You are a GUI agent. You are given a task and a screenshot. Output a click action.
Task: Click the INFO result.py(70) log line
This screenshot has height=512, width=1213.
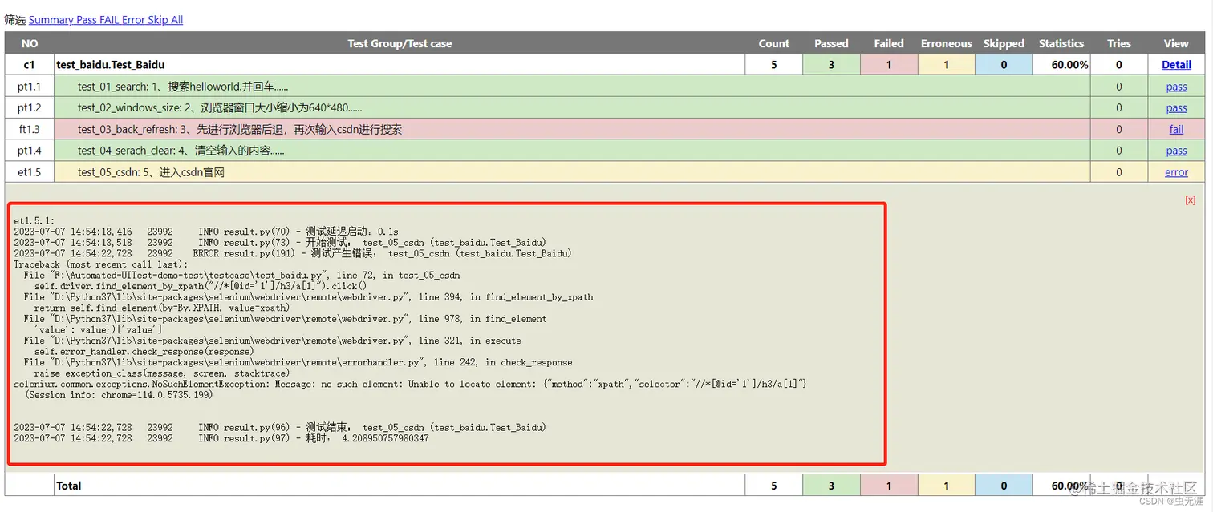coord(206,232)
